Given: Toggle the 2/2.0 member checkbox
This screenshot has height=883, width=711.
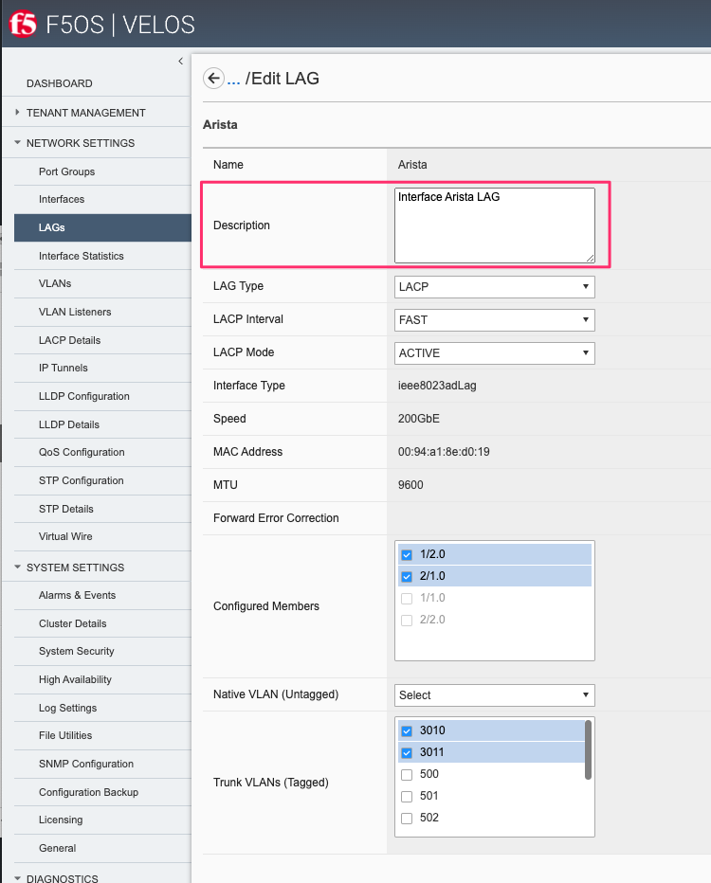Looking at the screenshot, I should point(406,621).
